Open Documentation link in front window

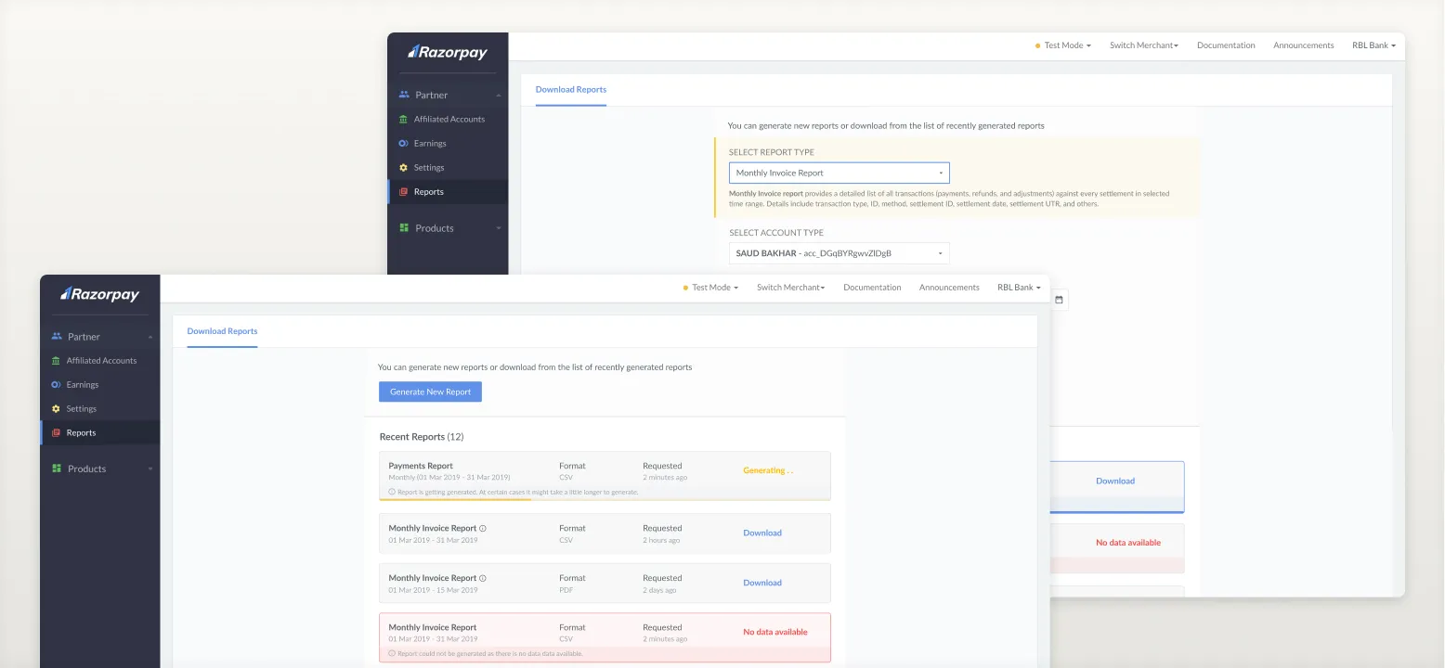click(872, 288)
